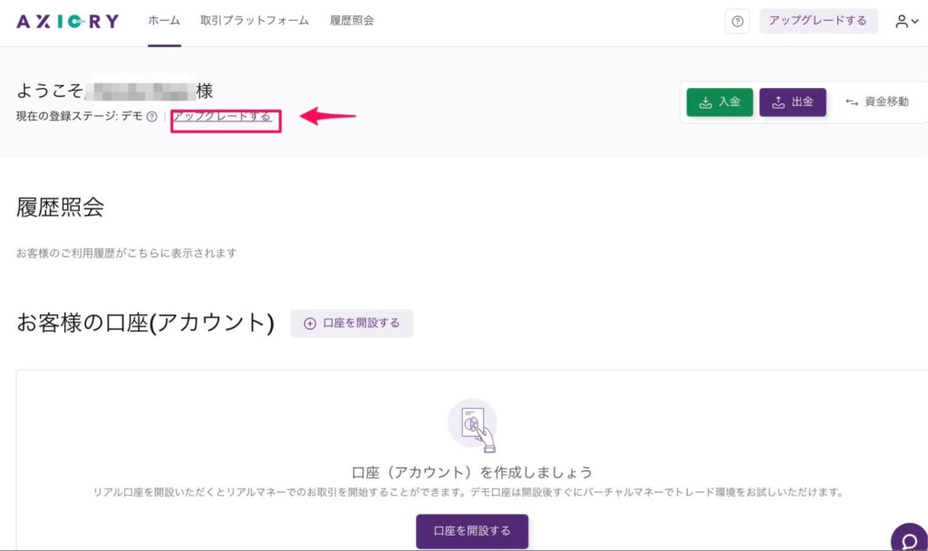
Task: Click the account document illustration icon
Action: click(472, 424)
